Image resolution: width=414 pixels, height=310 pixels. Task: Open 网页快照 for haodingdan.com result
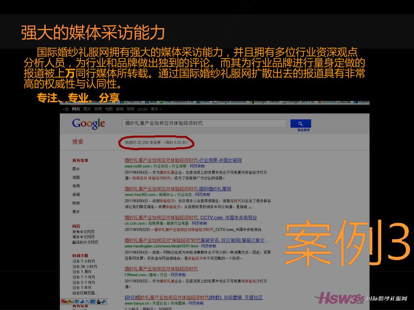(x=209, y=246)
